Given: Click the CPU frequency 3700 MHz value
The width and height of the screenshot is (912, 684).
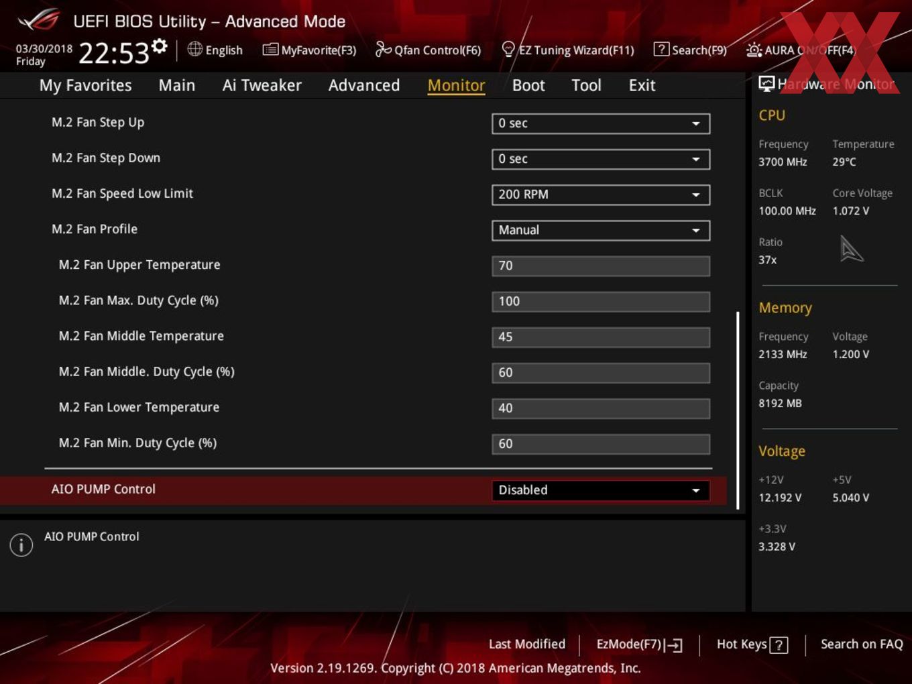Looking at the screenshot, I should click(783, 162).
